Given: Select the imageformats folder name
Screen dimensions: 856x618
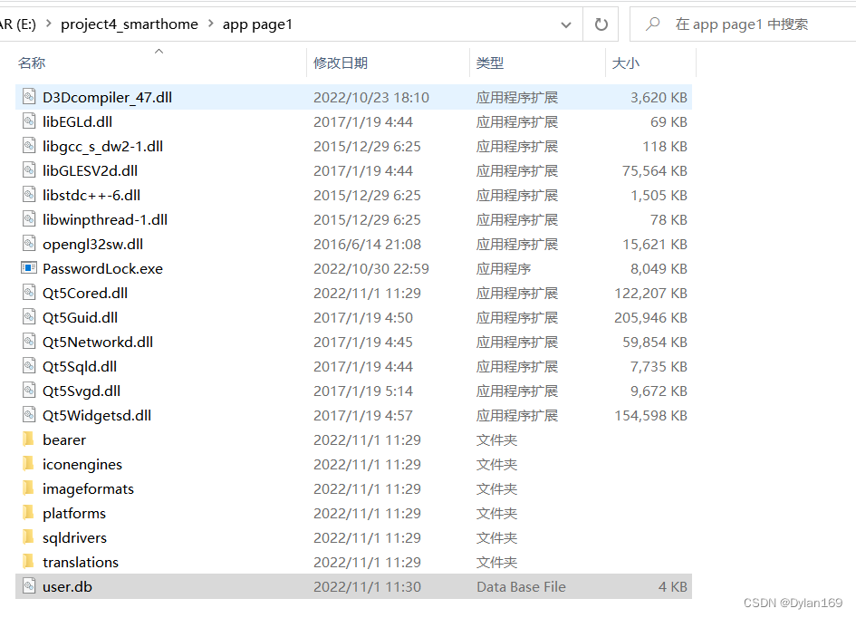Looking at the screenshot, I should 88,489.
